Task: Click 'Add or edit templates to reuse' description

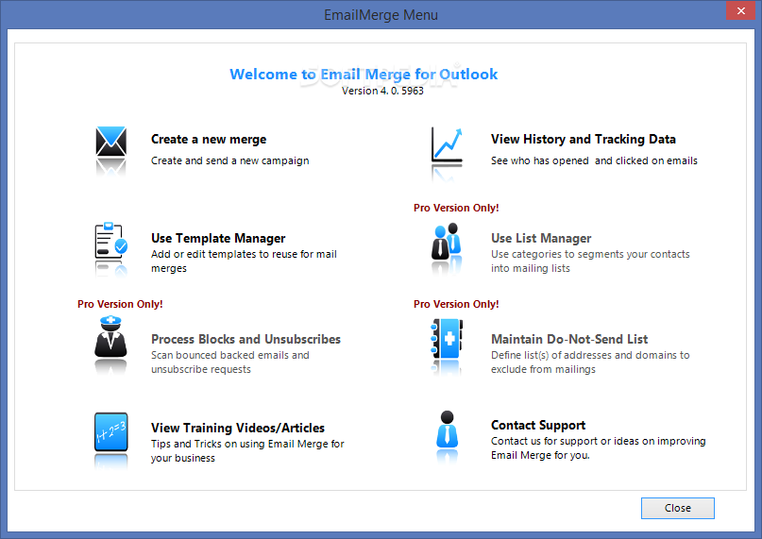Action: tap(244, 261)
